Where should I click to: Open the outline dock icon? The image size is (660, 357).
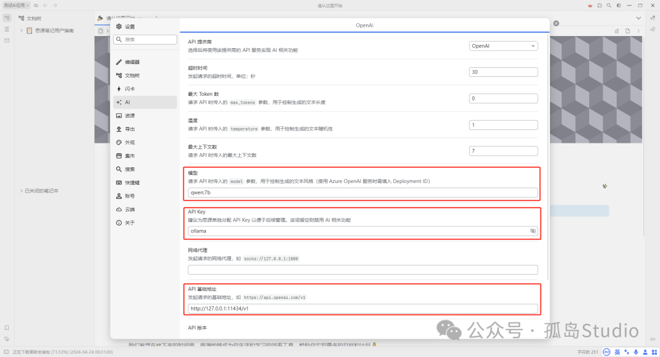(x=7, y=29)
